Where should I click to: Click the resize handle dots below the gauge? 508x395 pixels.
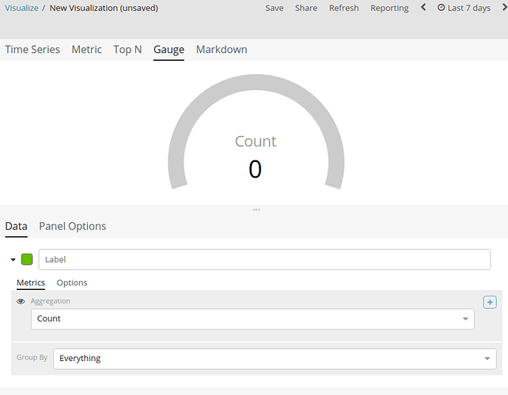click(x=256, y=209)
